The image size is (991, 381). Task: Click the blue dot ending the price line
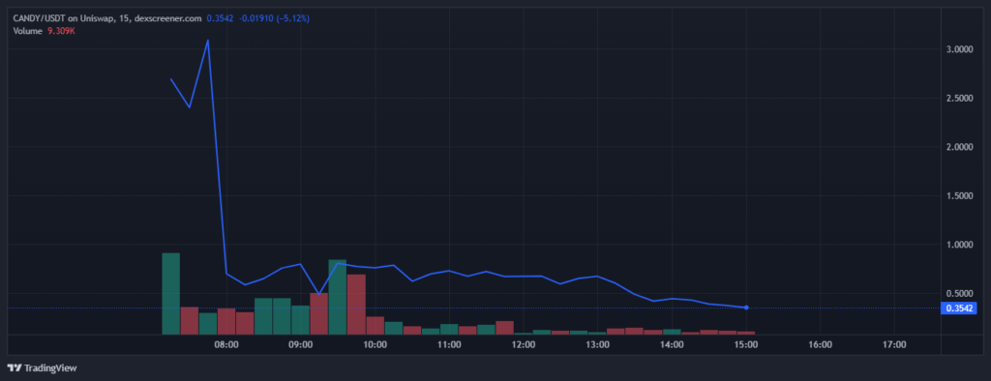coord(746,308)
